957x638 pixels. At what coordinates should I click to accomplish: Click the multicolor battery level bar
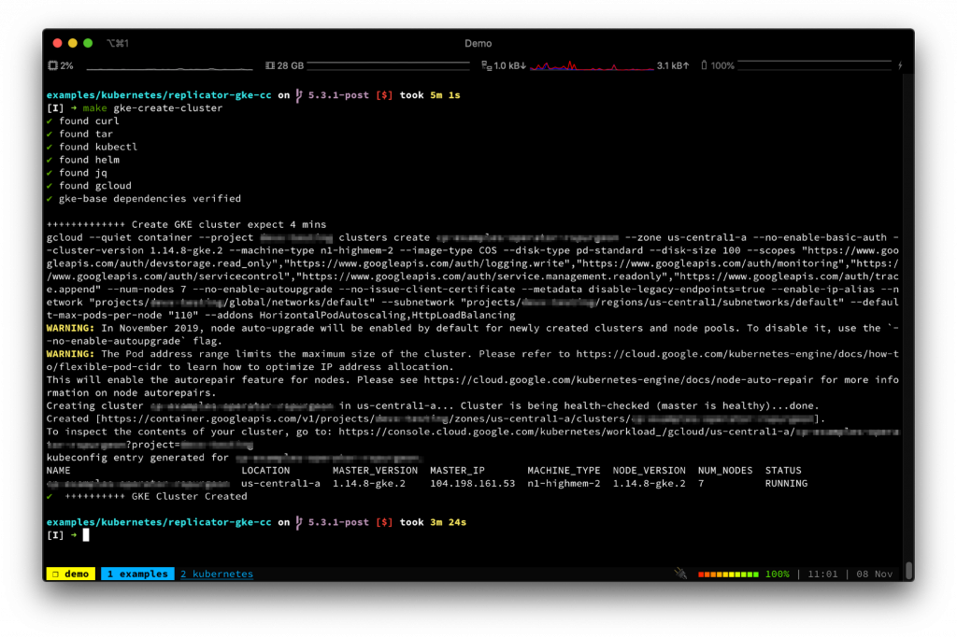click(x=728, y=574)
